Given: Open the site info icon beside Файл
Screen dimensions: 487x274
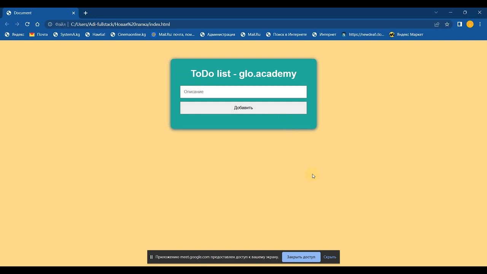Looking at the screenshot, I should [x=50, y=24].
